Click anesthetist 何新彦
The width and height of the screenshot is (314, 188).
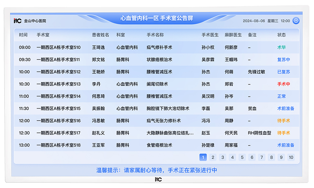click(231, 47)
